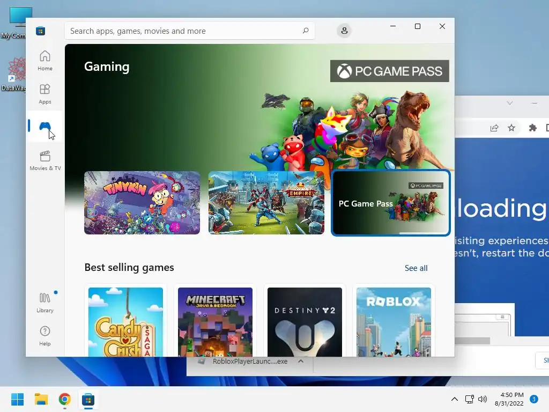This screenshot has width=549, height=412.
Task: Switch to Chrome from taskbar
Action: tap(65, 399)
